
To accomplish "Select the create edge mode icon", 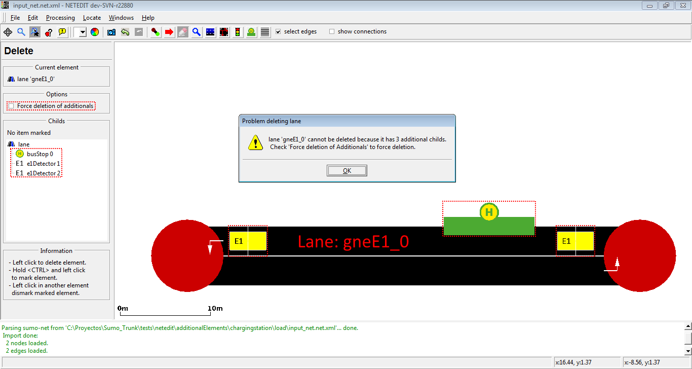I will click(156, 32).
